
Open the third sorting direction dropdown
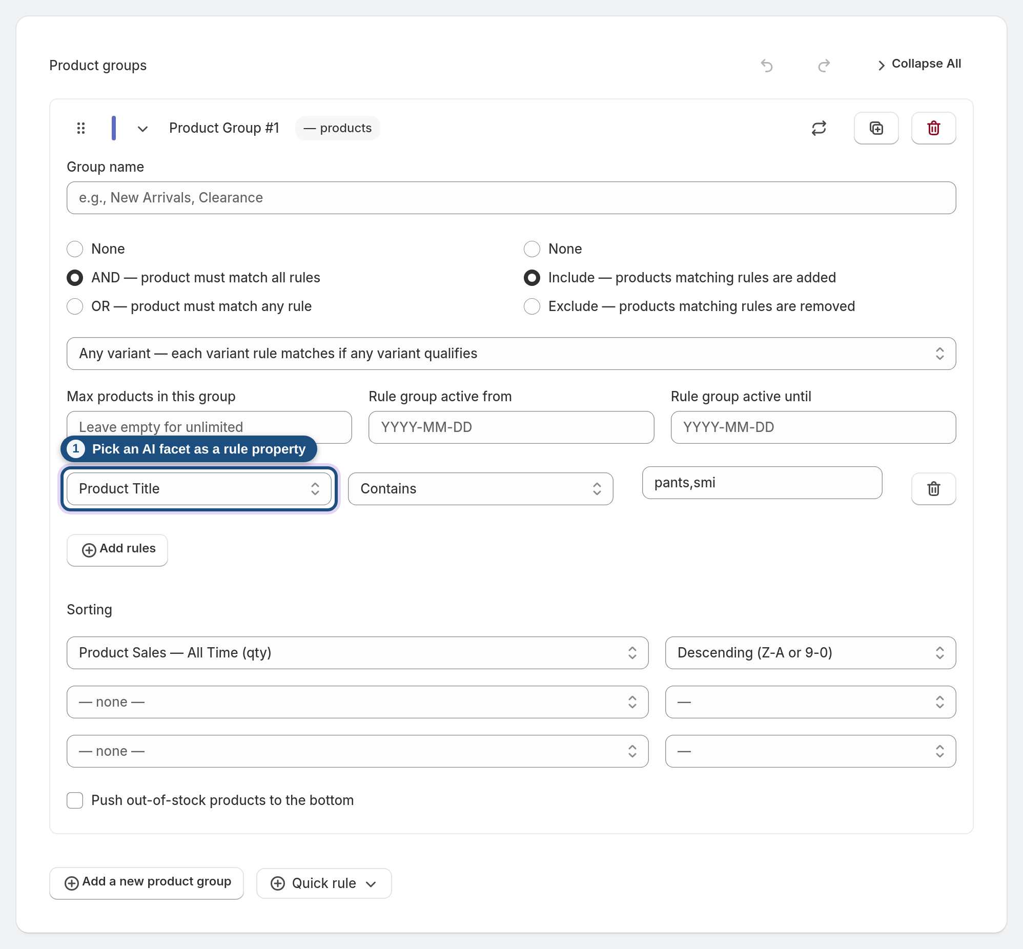tap(810, 751)
